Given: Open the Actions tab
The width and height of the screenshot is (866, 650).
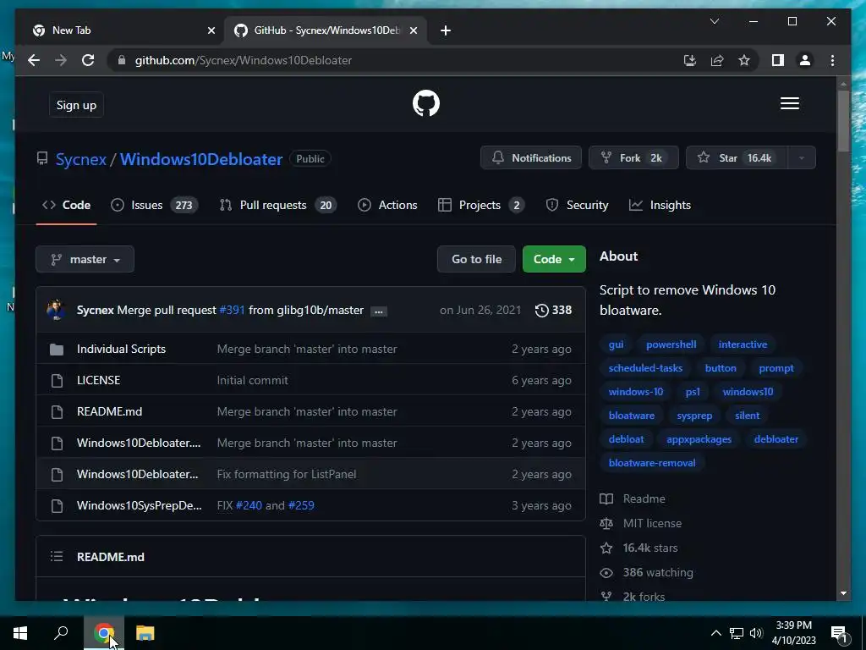Looking at the screenshot, I should [387, 205].
